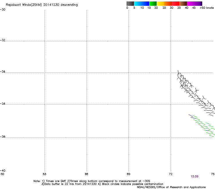Select the green 15-20 knots color segment
This screenshot has width=215, height=189.
(153, 3)
